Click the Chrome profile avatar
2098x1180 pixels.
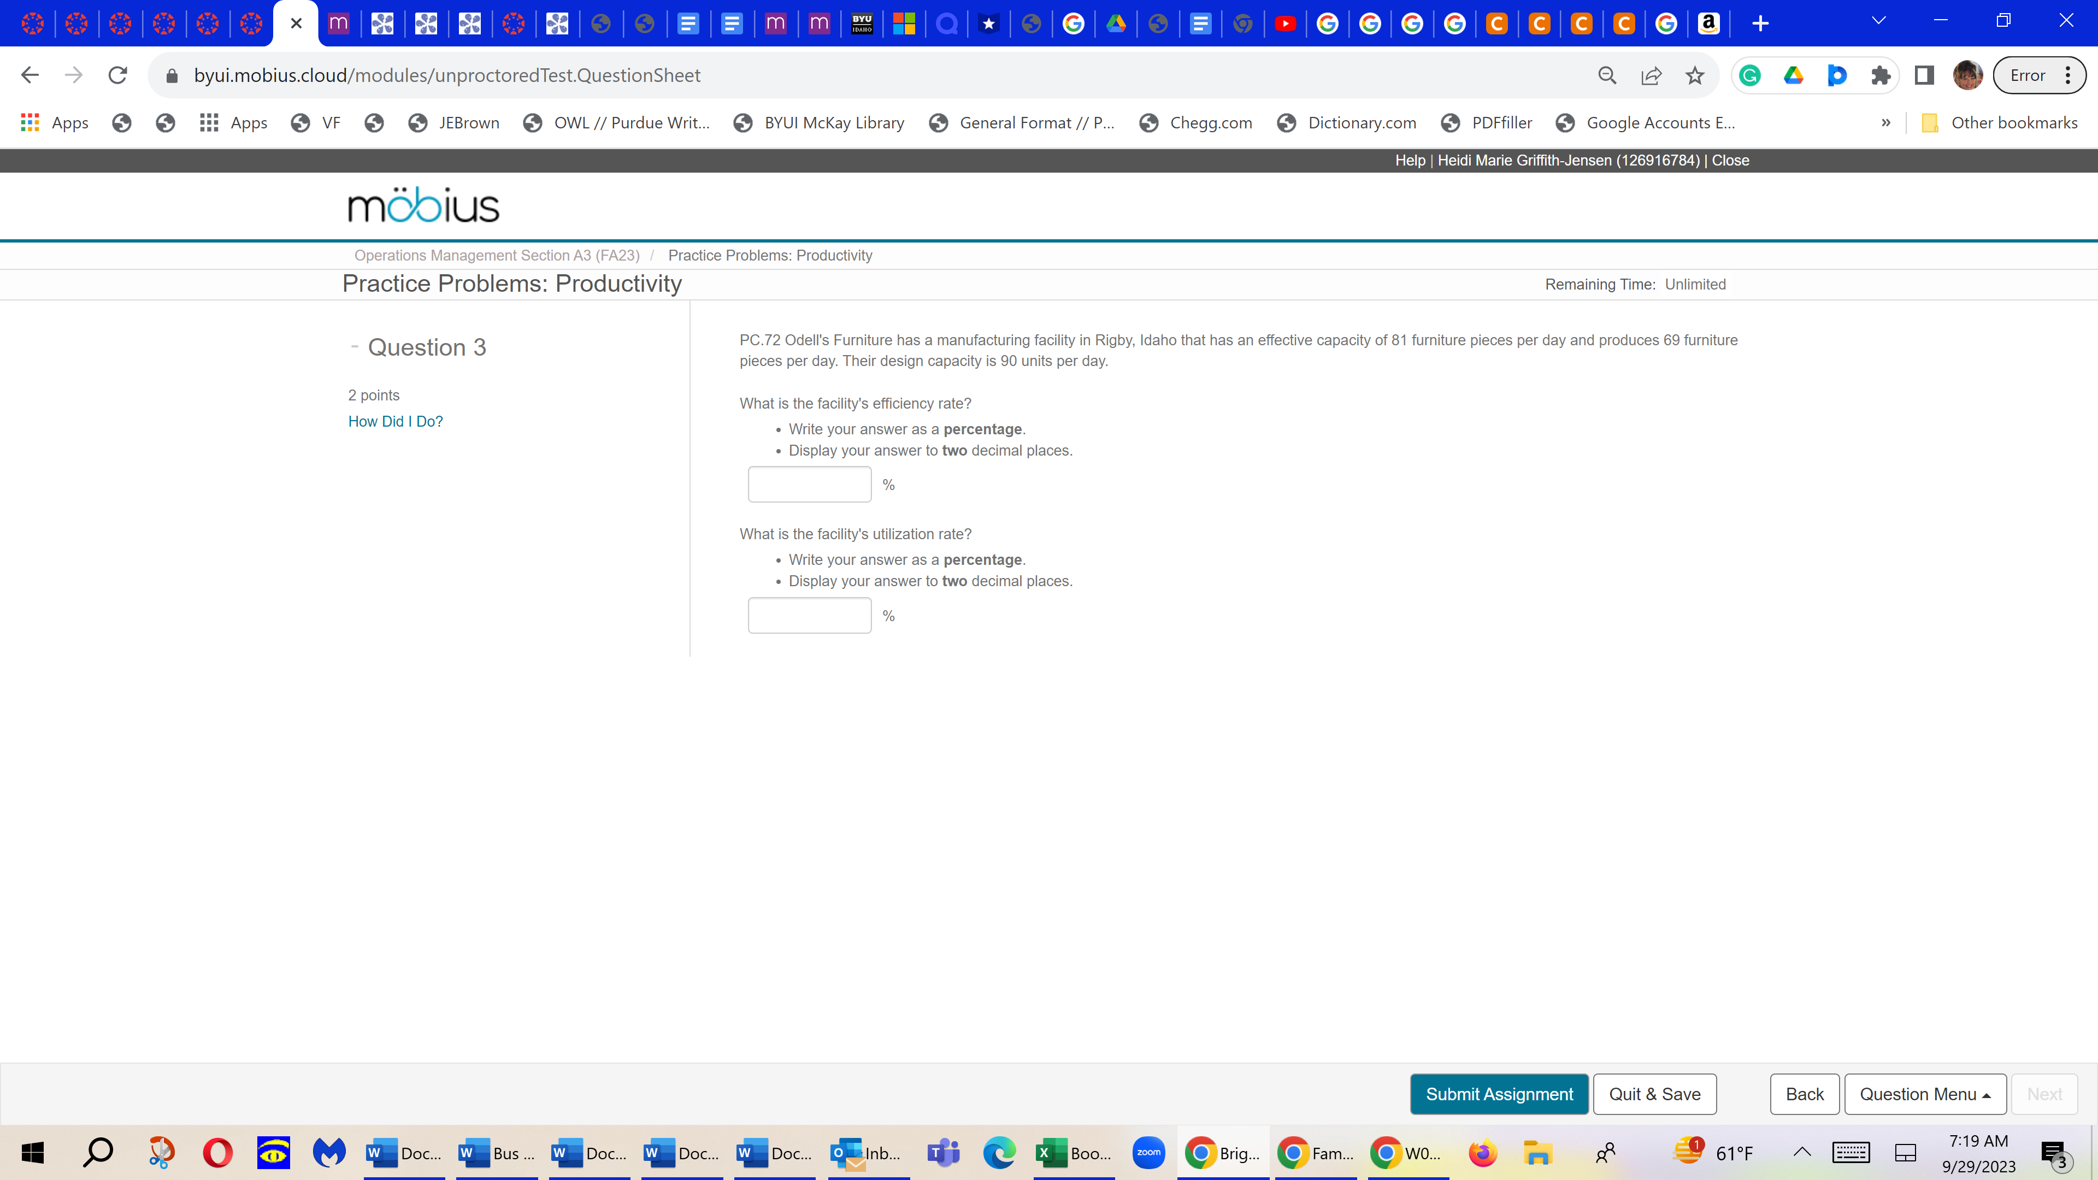[x=1967, y=75]
